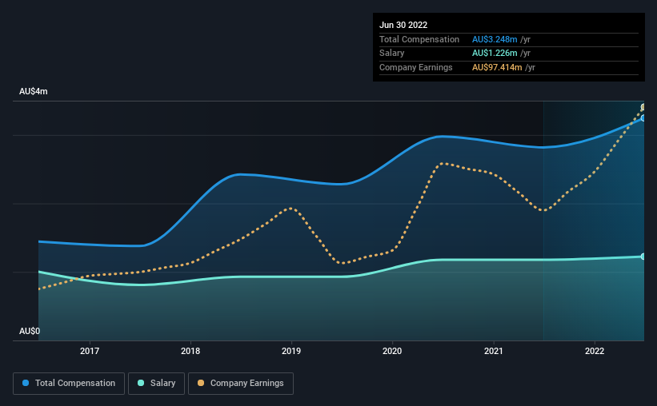Screen dimensions: 657x406
Task: Toggle the Salary legend button
Action: coord(156,384)
